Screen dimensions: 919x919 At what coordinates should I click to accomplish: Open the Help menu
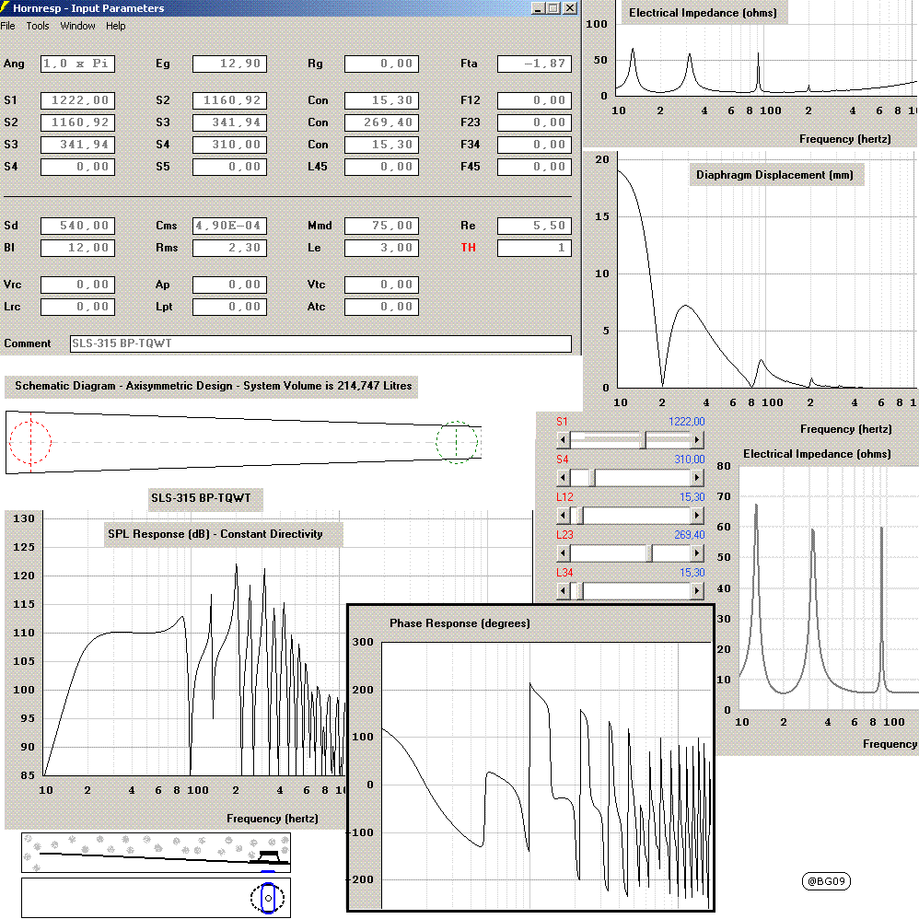(x=115, y=26)
